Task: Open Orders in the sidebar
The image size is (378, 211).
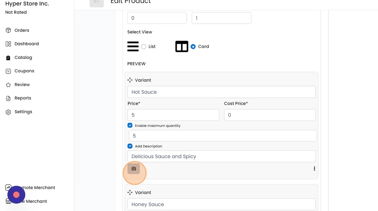Action: (22, 30)
